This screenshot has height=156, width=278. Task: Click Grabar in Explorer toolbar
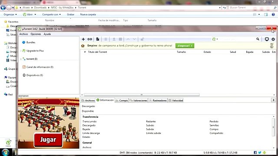click(x=70, y=14)
